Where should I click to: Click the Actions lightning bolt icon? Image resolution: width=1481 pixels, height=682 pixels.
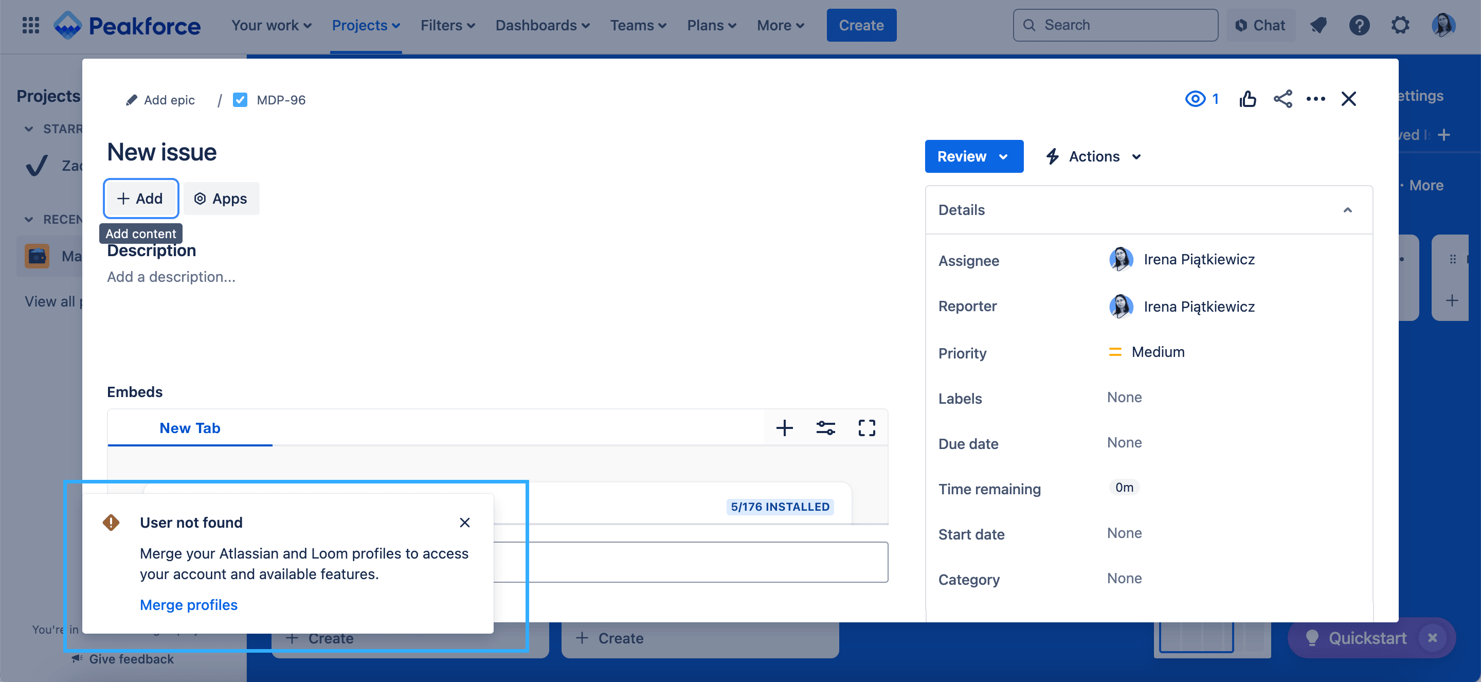click(1052, 156)
